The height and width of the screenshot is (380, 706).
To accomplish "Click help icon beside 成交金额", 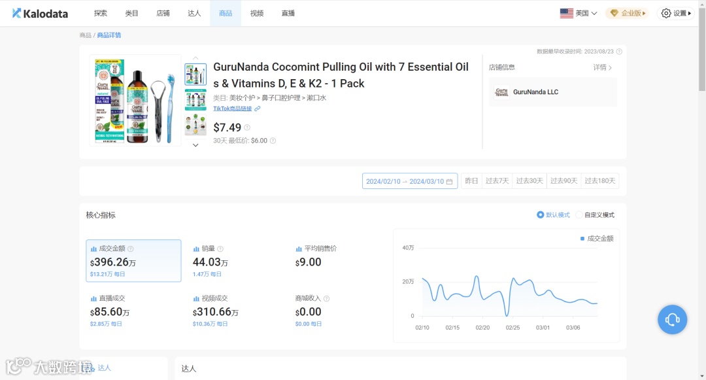I will click(x=131, y=249).
